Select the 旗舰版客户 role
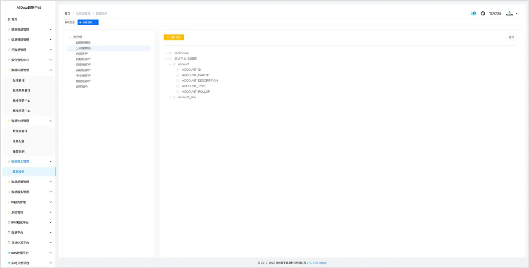Screen dimensions: 529x268 [x=83, y=81]
